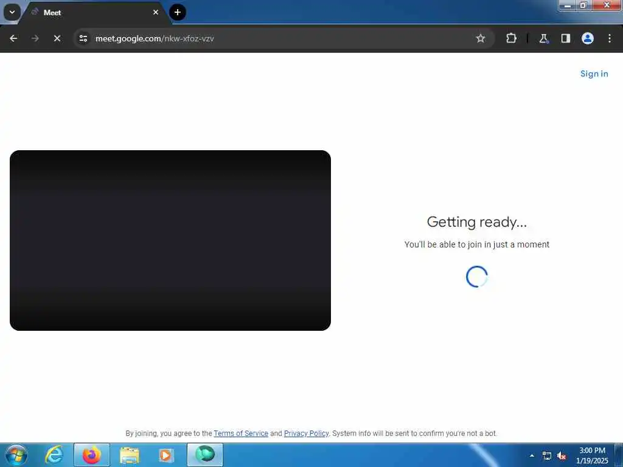Open the Privacy Policy link
The height and width of the screenshot is (467, 623).
tap(307, 433)
